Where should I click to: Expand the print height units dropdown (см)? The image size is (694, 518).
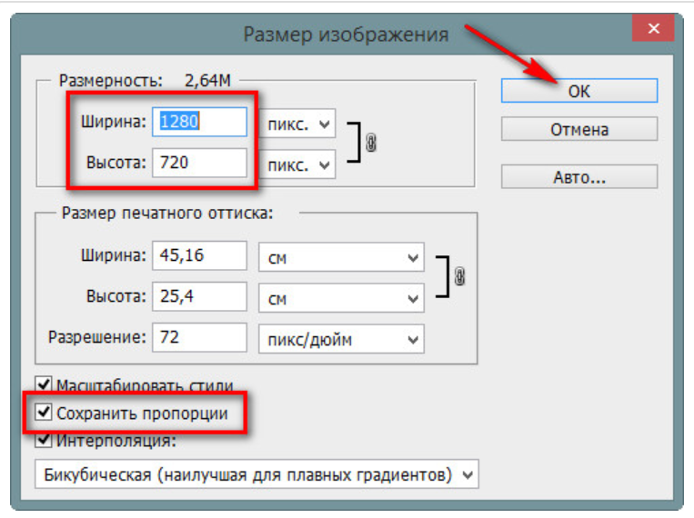(341, 297)
